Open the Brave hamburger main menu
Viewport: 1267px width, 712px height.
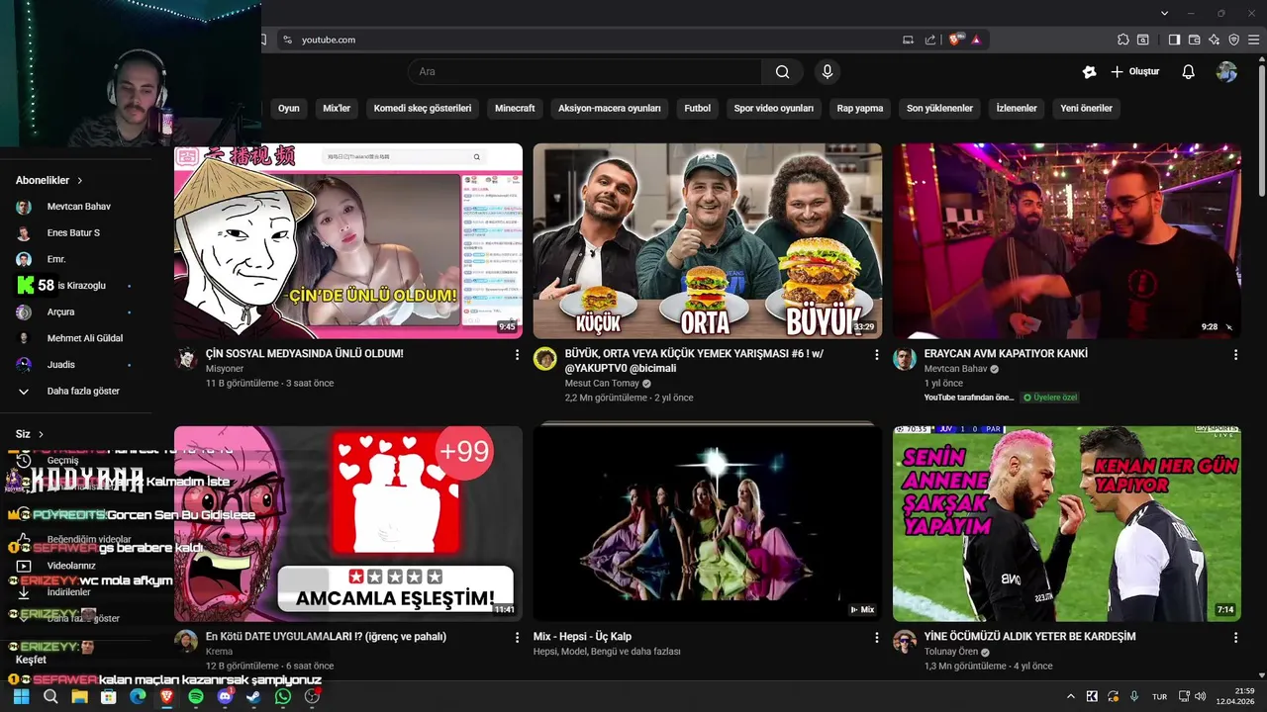(1253, 40)
